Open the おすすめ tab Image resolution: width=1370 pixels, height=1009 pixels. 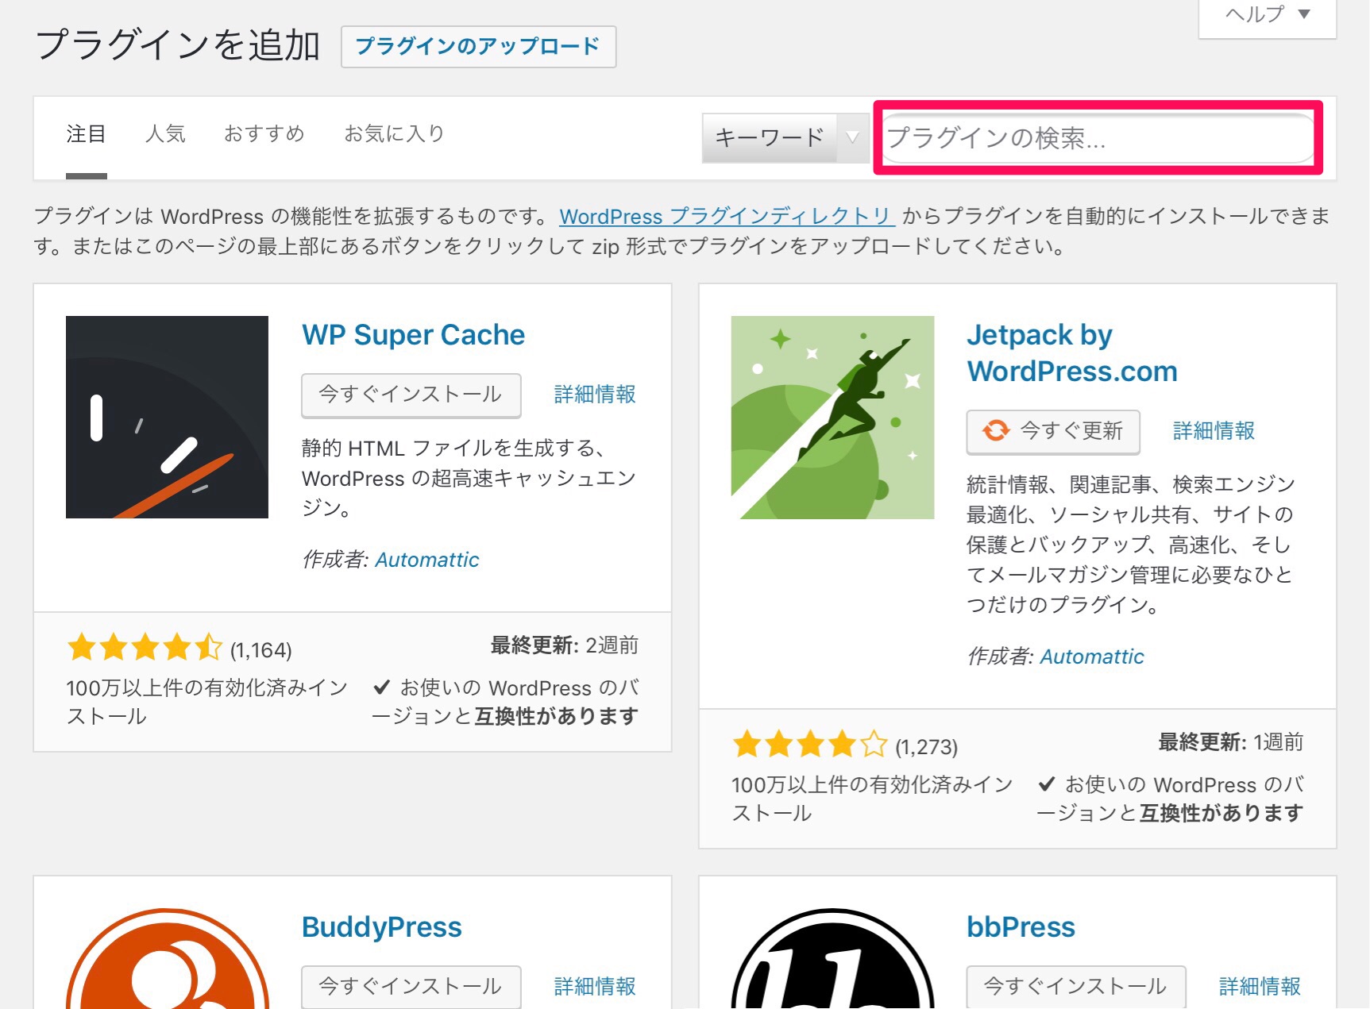click(264, 134)
